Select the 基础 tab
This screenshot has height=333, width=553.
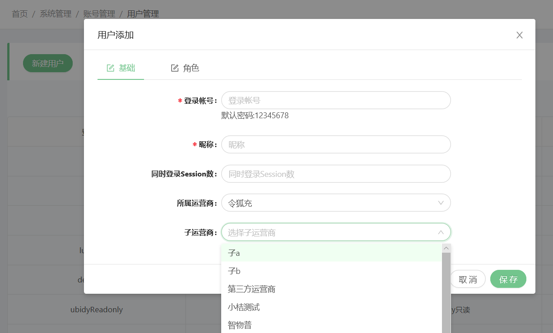(121, 68)
